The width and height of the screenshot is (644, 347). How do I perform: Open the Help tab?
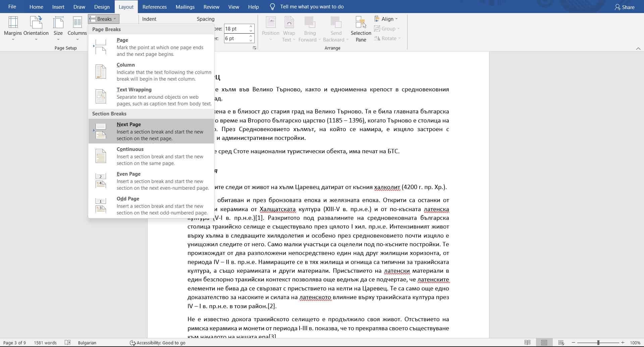(254, 7)
